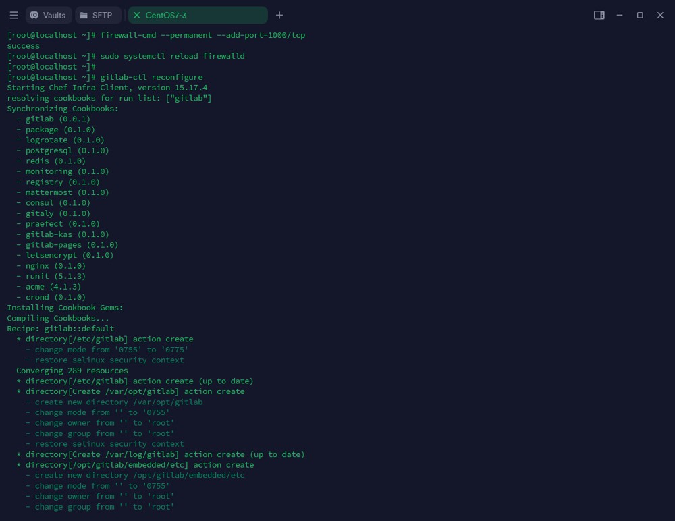
Task: Click 'directory[/etc/gitlab] action create (up to date)'
Action: click(x=140, y=381)
